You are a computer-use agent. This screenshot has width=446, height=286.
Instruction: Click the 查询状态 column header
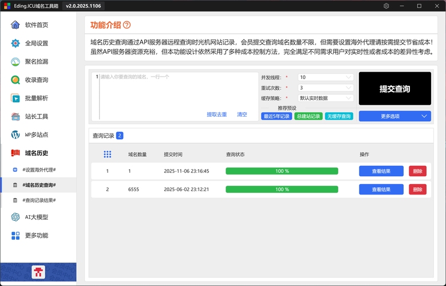(x=235, y=154)
